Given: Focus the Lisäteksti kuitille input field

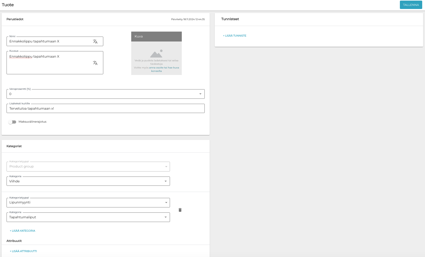Looking at the screenshot, I should tap(105, 108).
